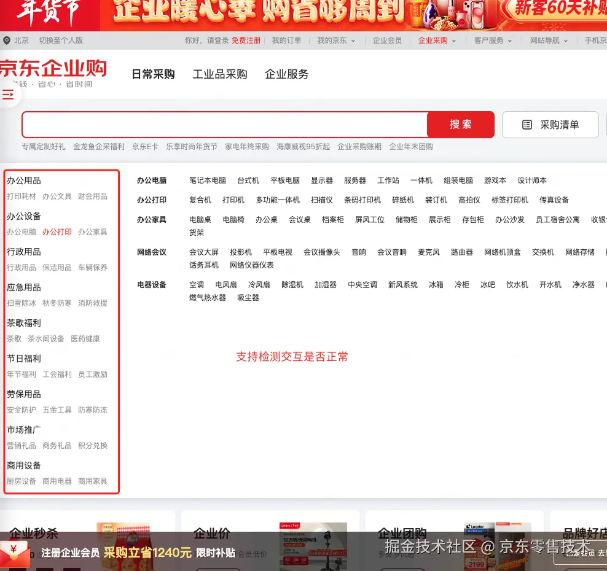Screen dimensions: 607x571
Task: Select 节日福利 category heading
Action: 23,359
